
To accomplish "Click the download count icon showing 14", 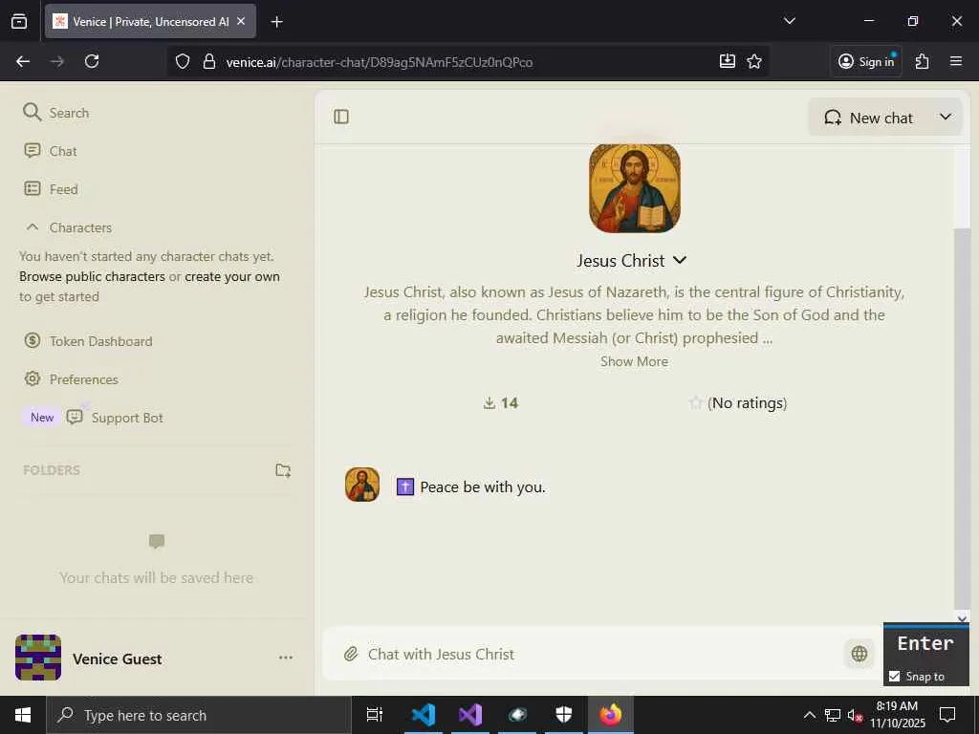I will coord(489,403).
